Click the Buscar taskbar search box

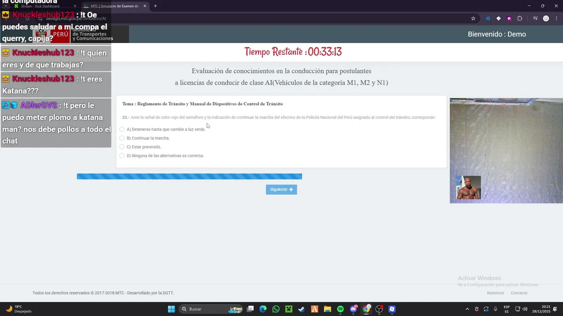[211, 309]
